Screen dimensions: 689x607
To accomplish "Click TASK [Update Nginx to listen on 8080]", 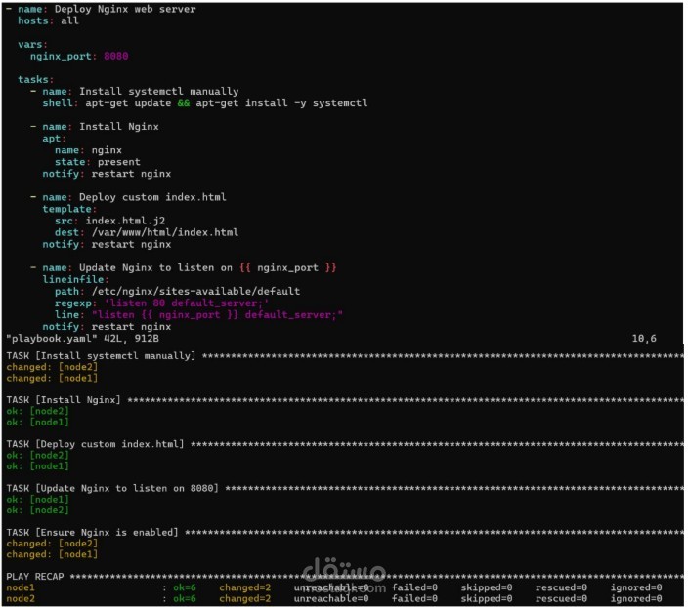I will pyautogui.click(x=112, y=489).
